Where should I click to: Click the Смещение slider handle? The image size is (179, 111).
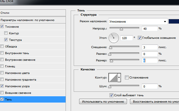tap(110, 48)
